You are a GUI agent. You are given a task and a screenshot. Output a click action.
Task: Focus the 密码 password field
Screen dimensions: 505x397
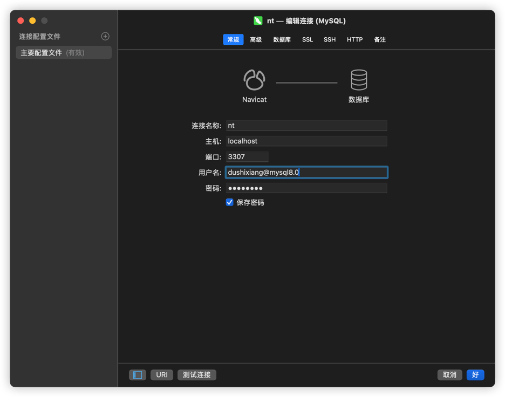coord(306,188)
